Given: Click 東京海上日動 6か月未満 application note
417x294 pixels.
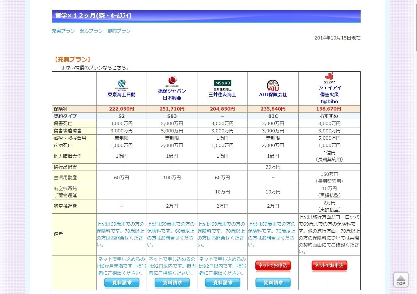Looking at the screenshot, I should (x=121, y=266).
